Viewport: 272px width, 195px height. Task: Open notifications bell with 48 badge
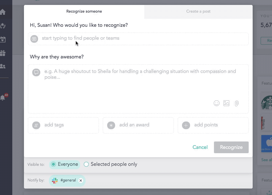pyautogui.click(x=3, y=97)
